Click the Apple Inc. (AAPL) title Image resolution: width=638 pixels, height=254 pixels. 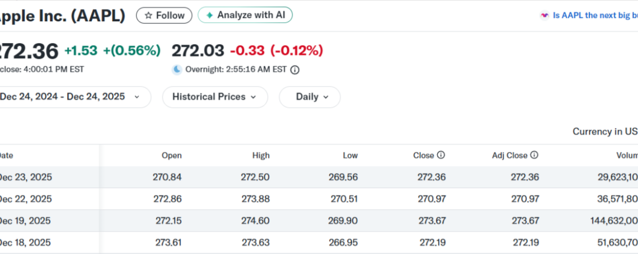tap(62, 16)
